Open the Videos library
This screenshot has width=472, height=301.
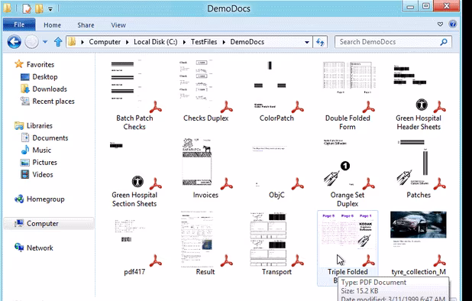[x=43, y=175]
